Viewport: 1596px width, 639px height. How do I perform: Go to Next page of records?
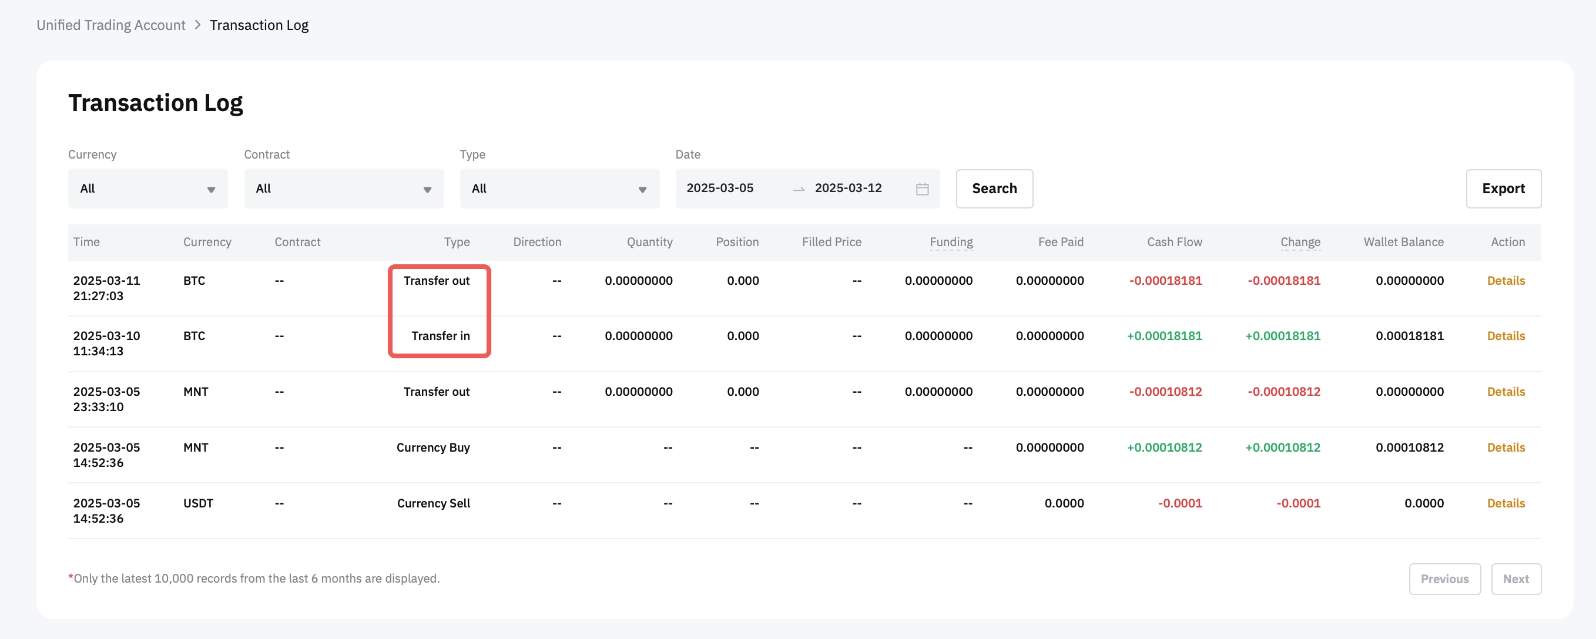(1515, 579)
